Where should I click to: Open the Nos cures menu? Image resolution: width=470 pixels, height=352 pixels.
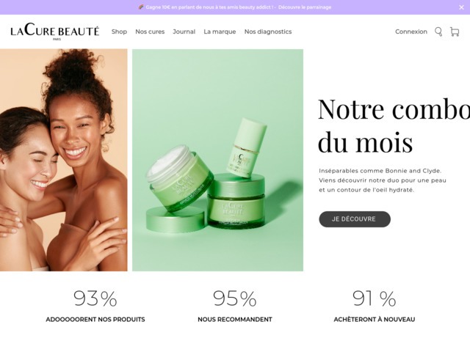(150, 32)
